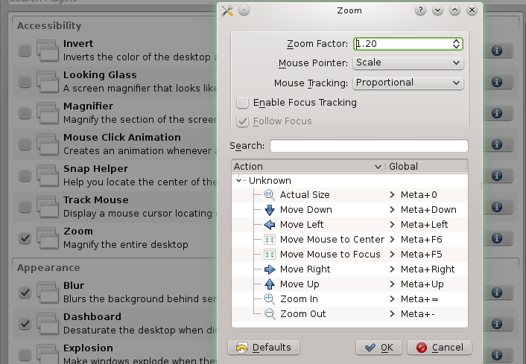This screenshot has width=526, height=364.
Task: Uncheck the Dashboard effect checkbox
Action: pos(25,324)
